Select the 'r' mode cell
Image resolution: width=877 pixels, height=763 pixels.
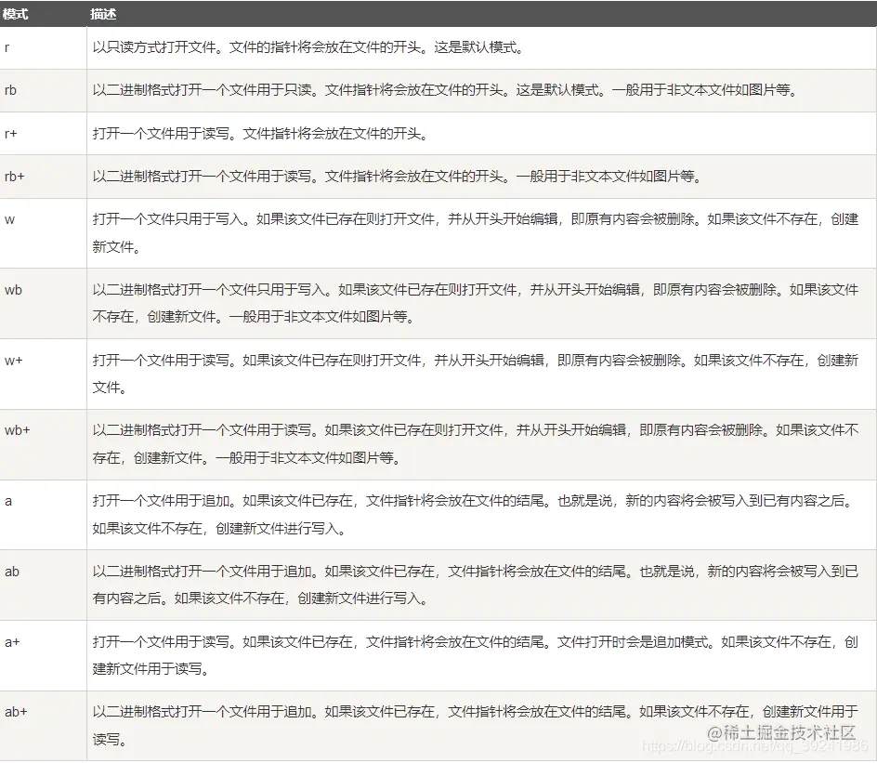pyautogui.click(x=9, y=46)
